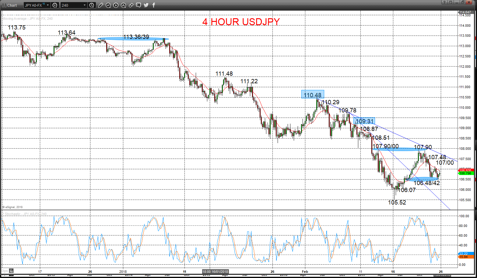477x278 pixels.
Task: Select the 110.48 highlighted price box
Action: 313,94
